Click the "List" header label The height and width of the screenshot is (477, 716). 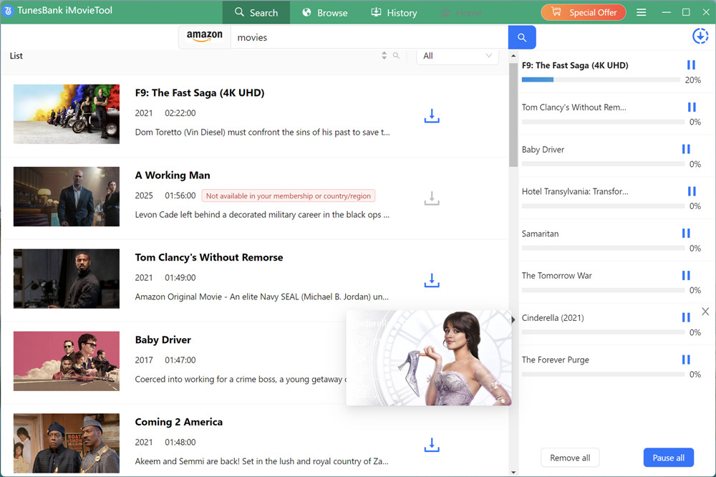16,56
